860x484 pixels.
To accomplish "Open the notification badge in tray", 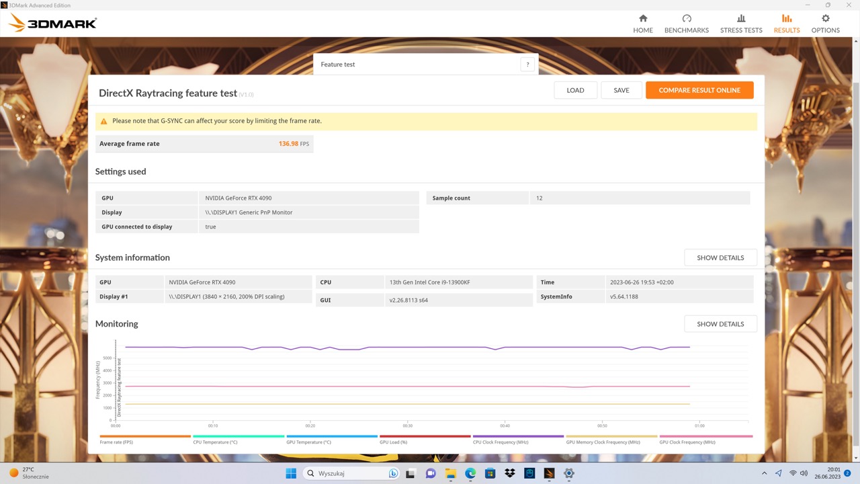I will tap(847, 473).
